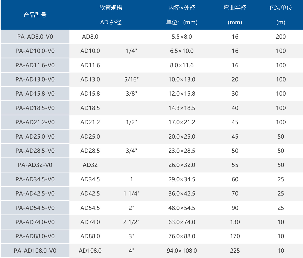Select model PA-AD108.0-V0
This screenshot has height=258, width=303.
coord(35,251)
